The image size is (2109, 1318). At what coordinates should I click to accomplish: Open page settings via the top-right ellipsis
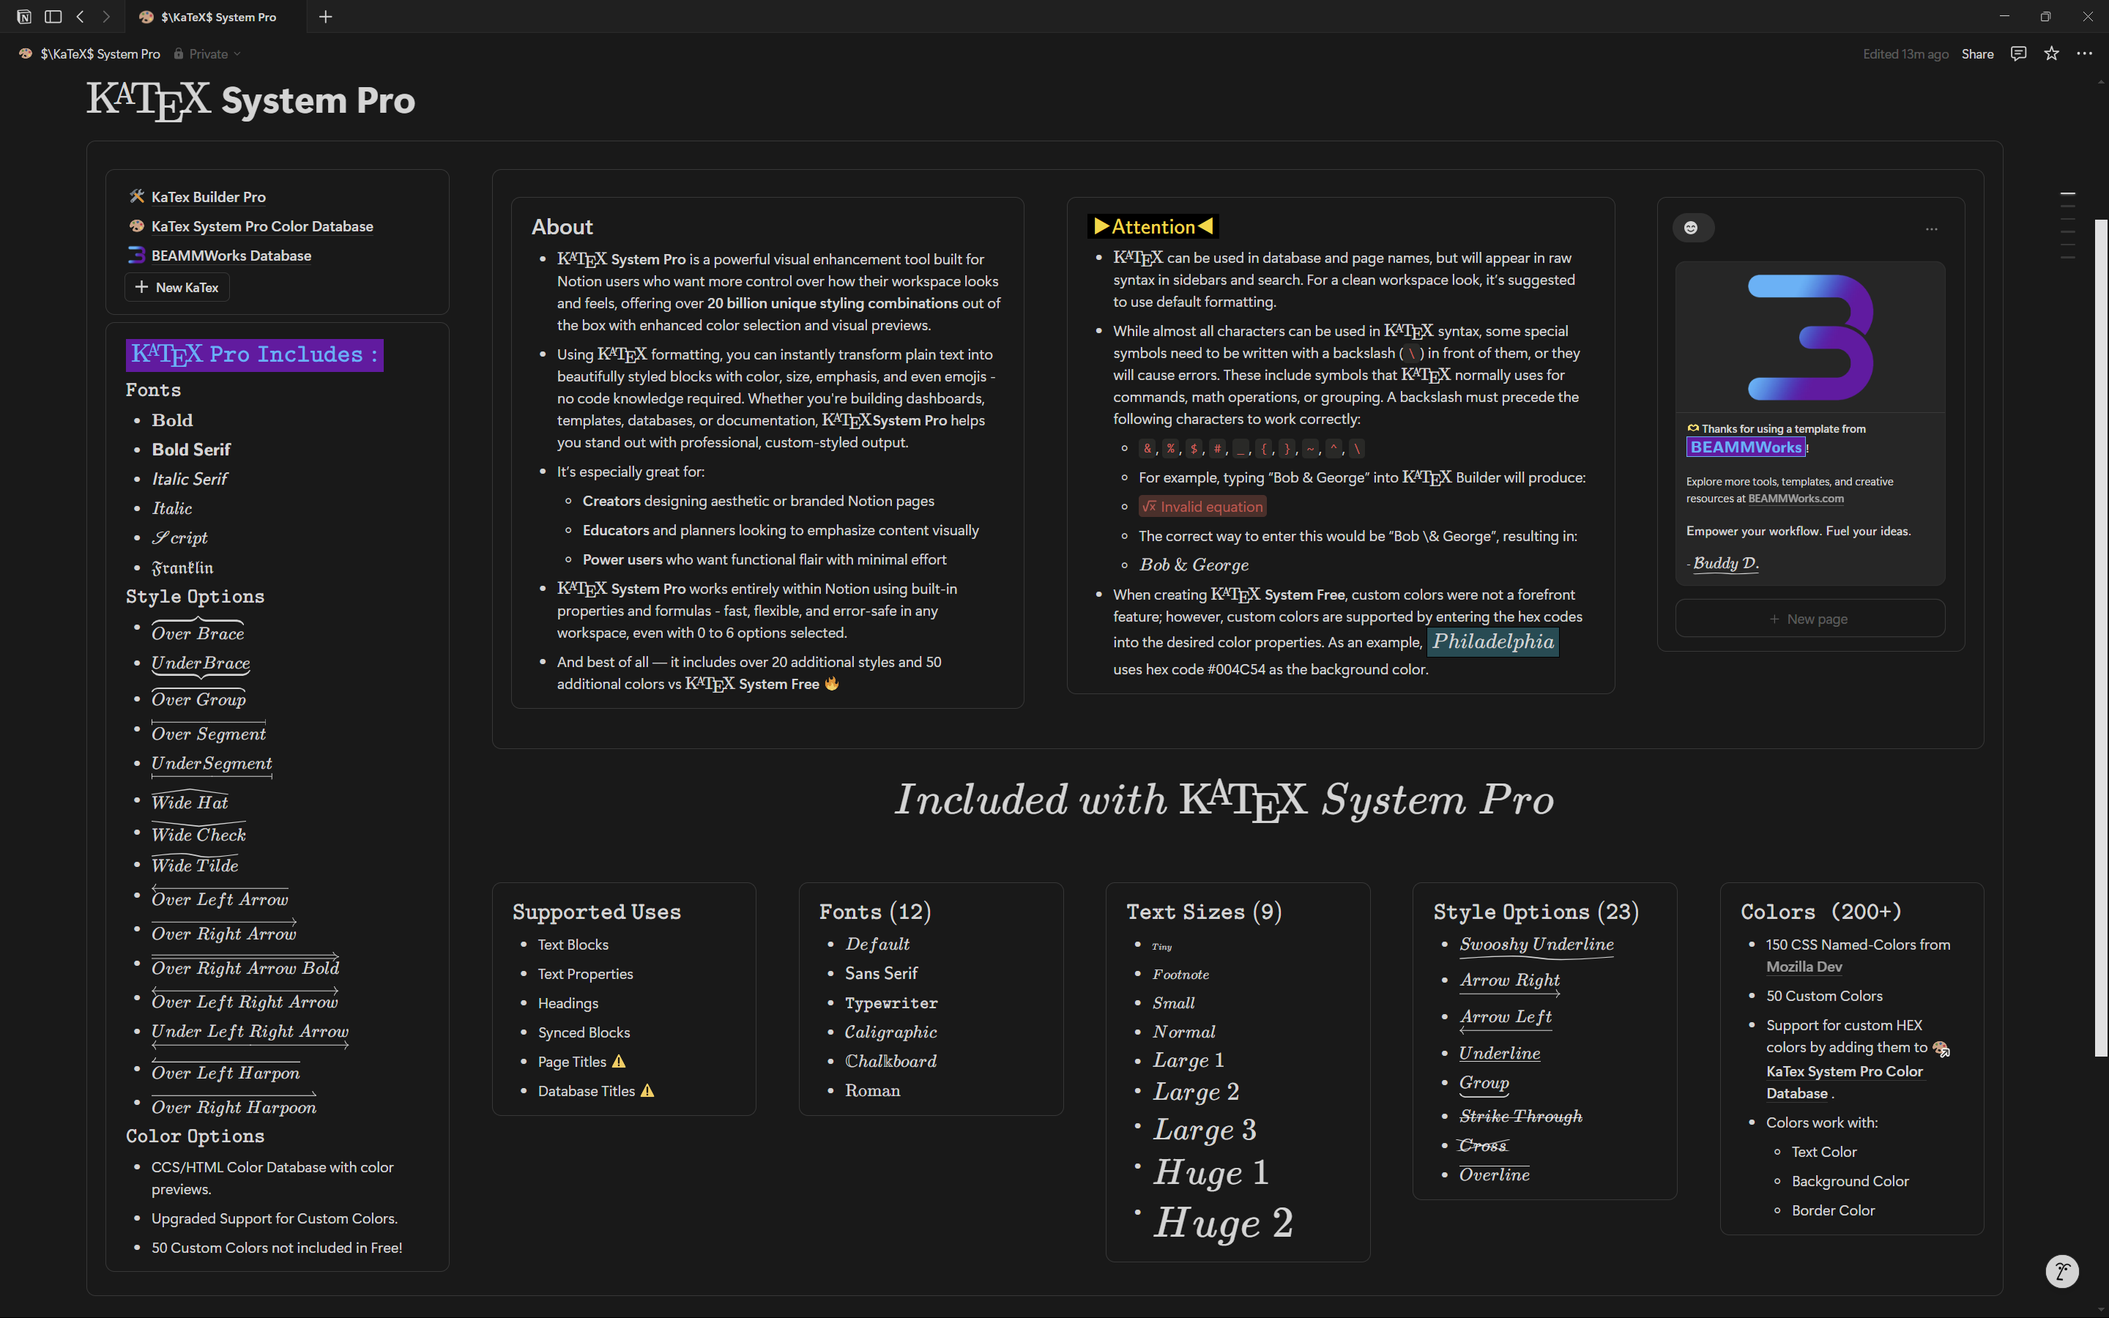pos(2086,53)
